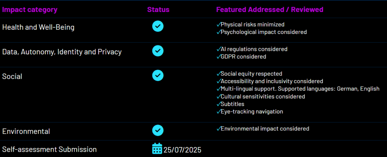
Task: Click the Self-assessment Submission row label
Action: (x=50, y=149)
